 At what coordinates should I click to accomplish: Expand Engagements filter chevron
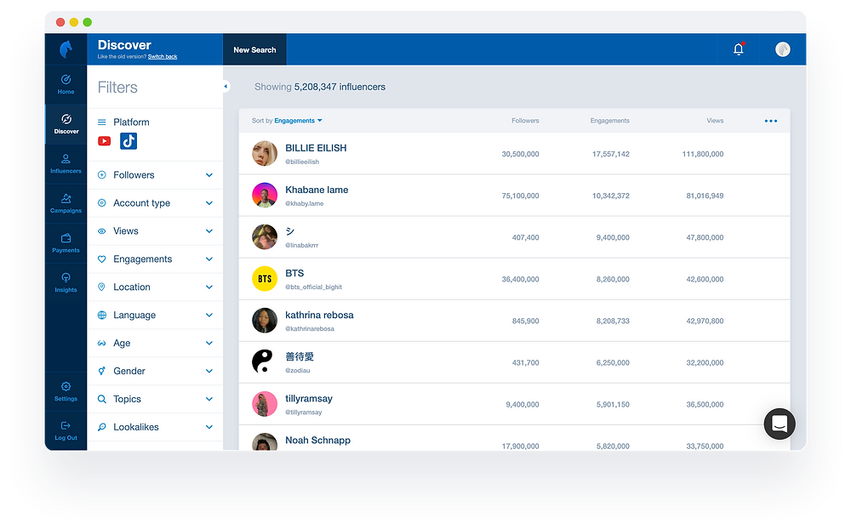209,259
